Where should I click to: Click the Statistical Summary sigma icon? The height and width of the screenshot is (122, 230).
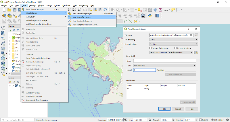pos(160,10)
